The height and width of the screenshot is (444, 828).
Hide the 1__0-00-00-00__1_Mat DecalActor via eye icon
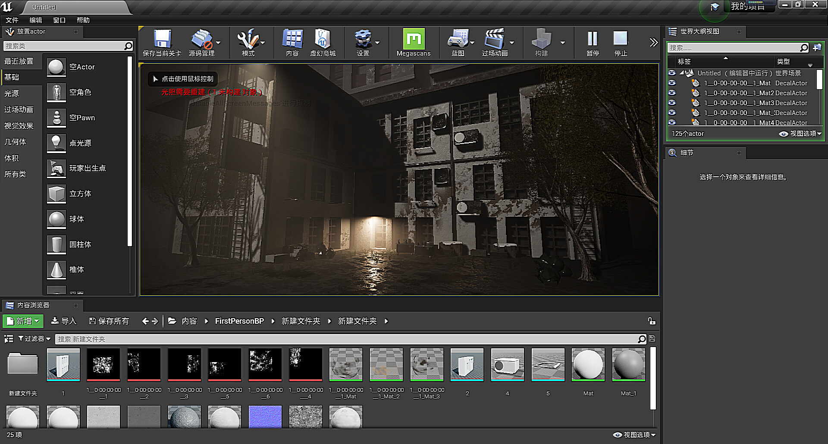pyautogui.click(x=672, y=83)
